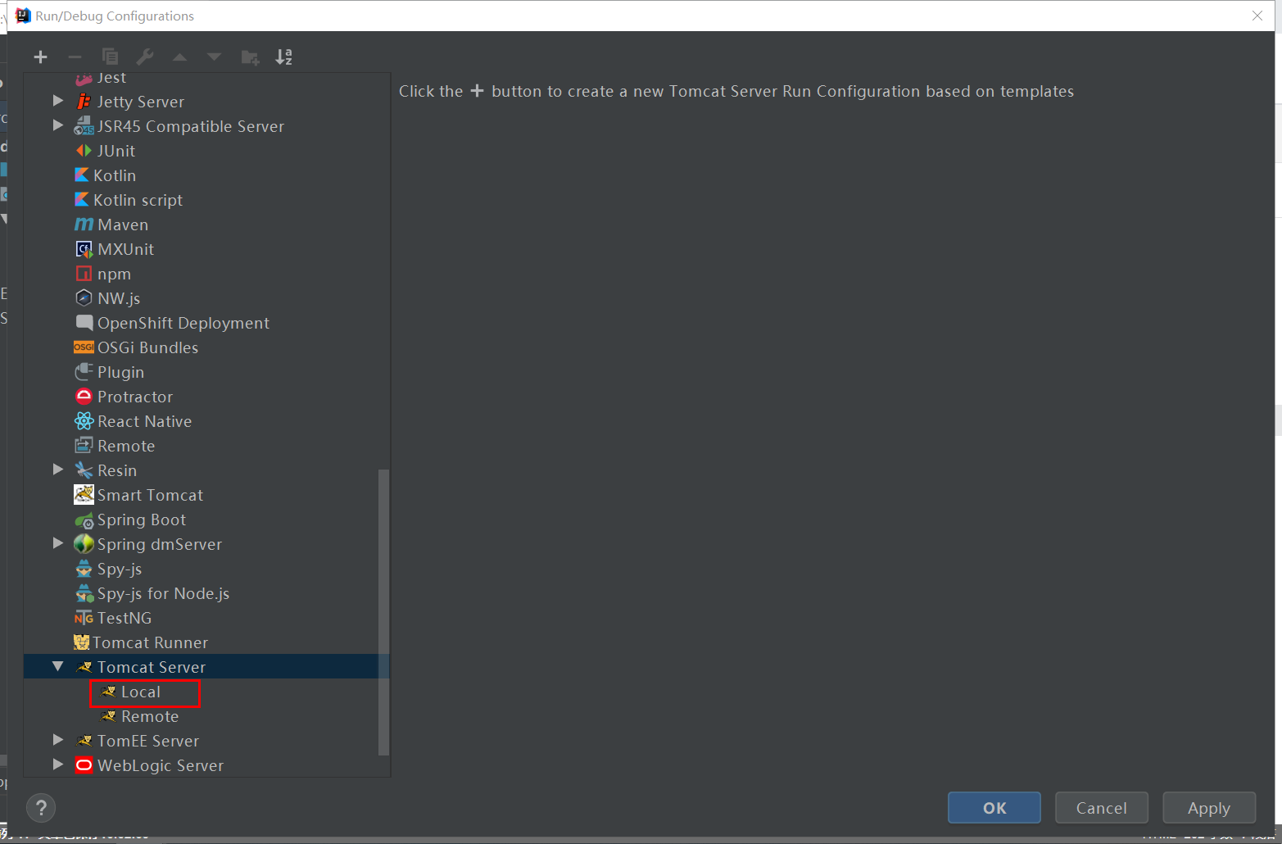Expand the TomEE Server node
Viewport: 1282px width, 844px height.
tap(58, 740)
